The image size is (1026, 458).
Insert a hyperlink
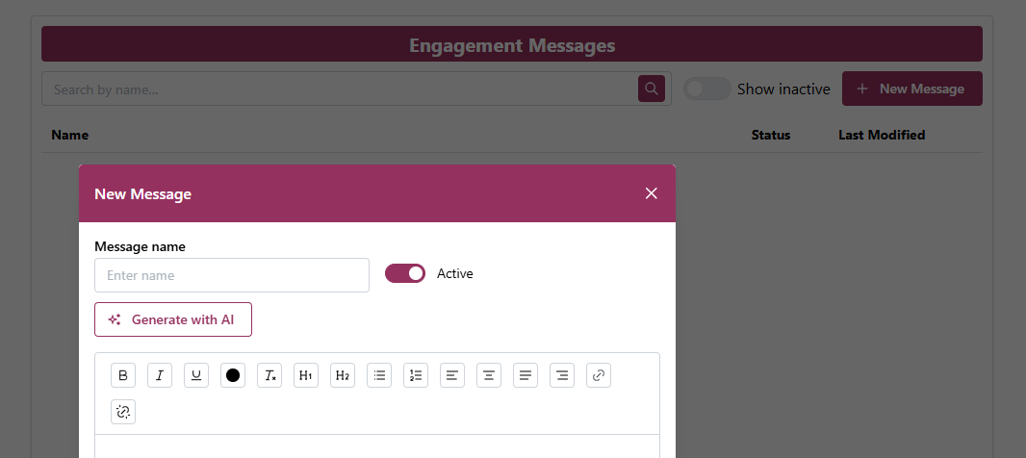tap(599, 375)
